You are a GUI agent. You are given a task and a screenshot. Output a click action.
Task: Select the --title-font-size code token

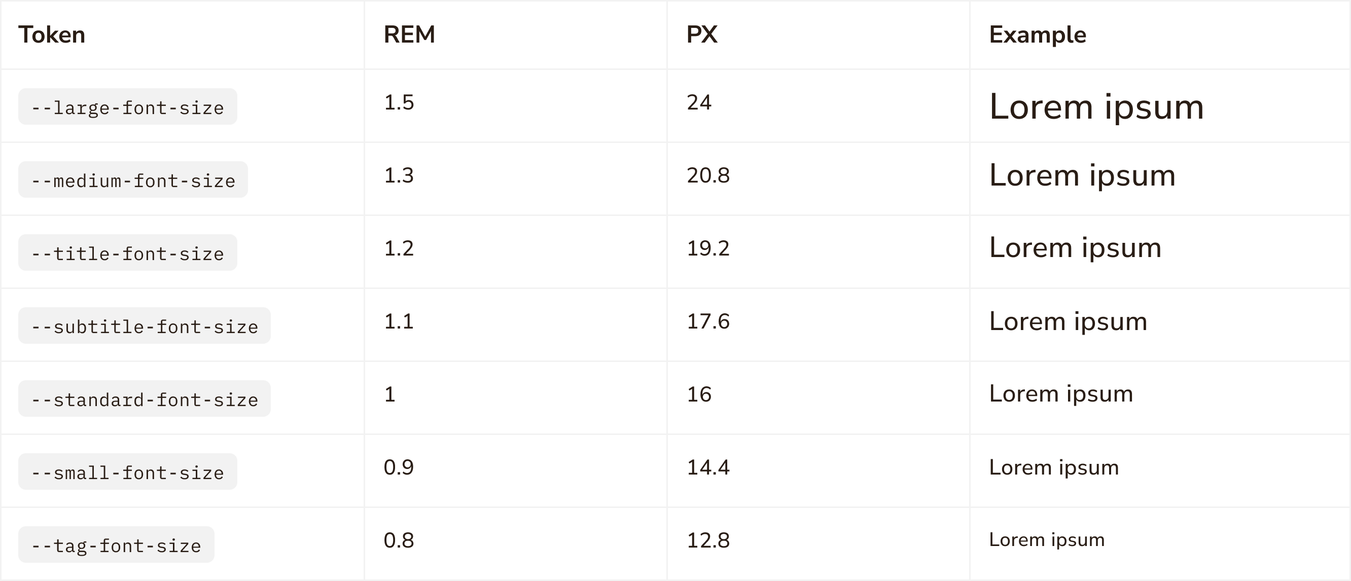[x=127, y=253]
